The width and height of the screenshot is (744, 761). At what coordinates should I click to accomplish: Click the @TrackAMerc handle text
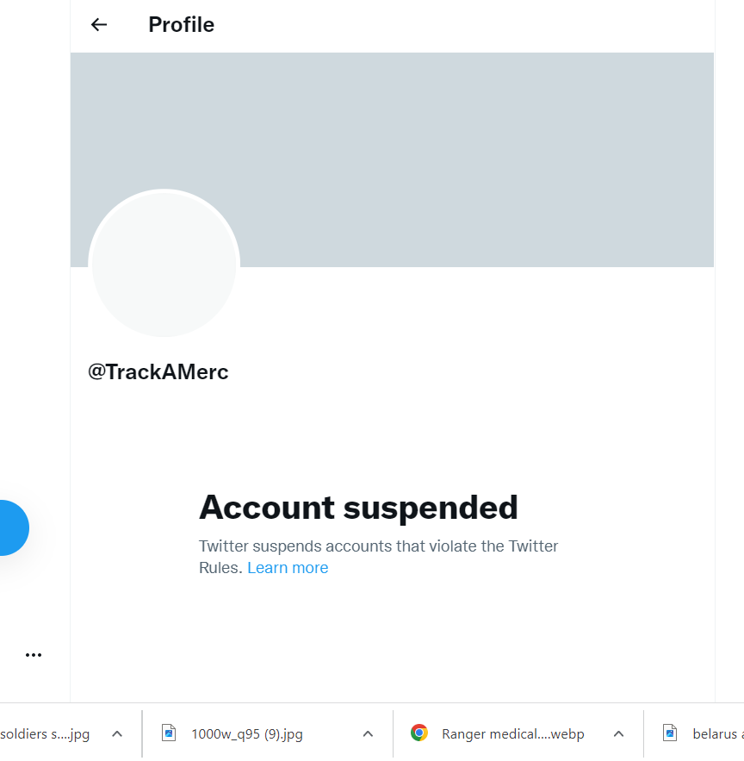tap(158, 372)
